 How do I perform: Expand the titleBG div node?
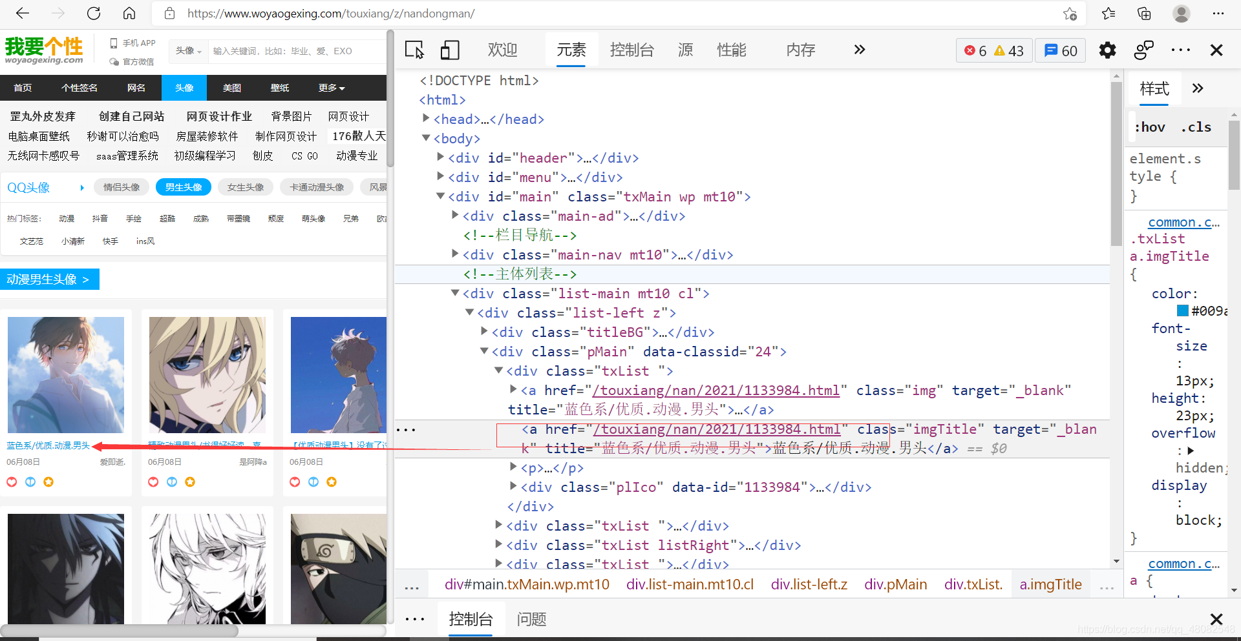pyautogui.click(x=484, y=331)
